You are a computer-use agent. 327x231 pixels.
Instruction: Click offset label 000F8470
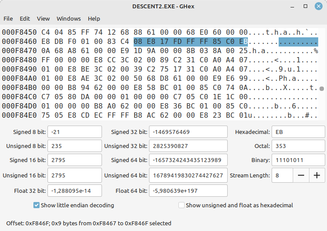[x=19, y=51]
